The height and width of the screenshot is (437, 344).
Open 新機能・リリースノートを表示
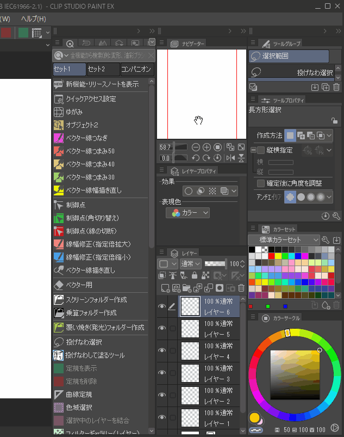pos(101,84)
